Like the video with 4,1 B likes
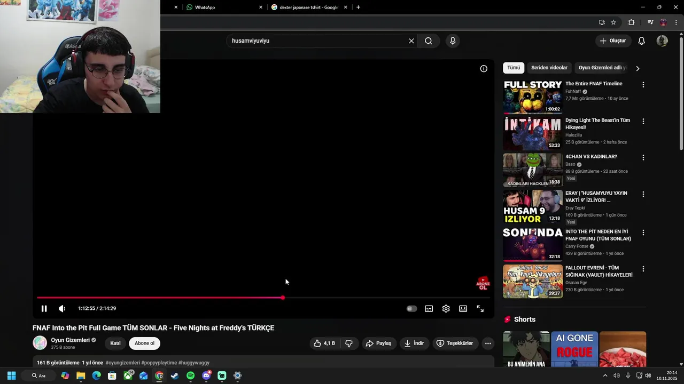Image resolution: width=684 pixels, height=384 pixels. (324, 343)
